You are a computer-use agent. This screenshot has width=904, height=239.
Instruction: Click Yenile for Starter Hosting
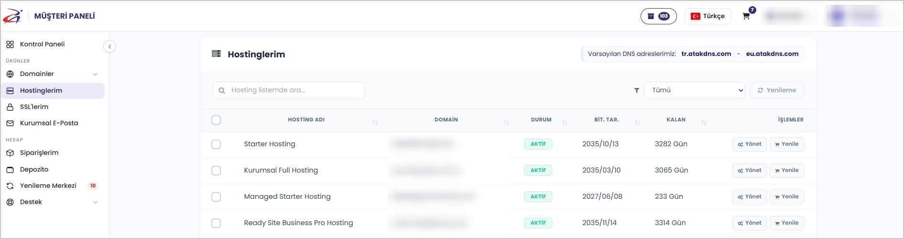(787, 144)
